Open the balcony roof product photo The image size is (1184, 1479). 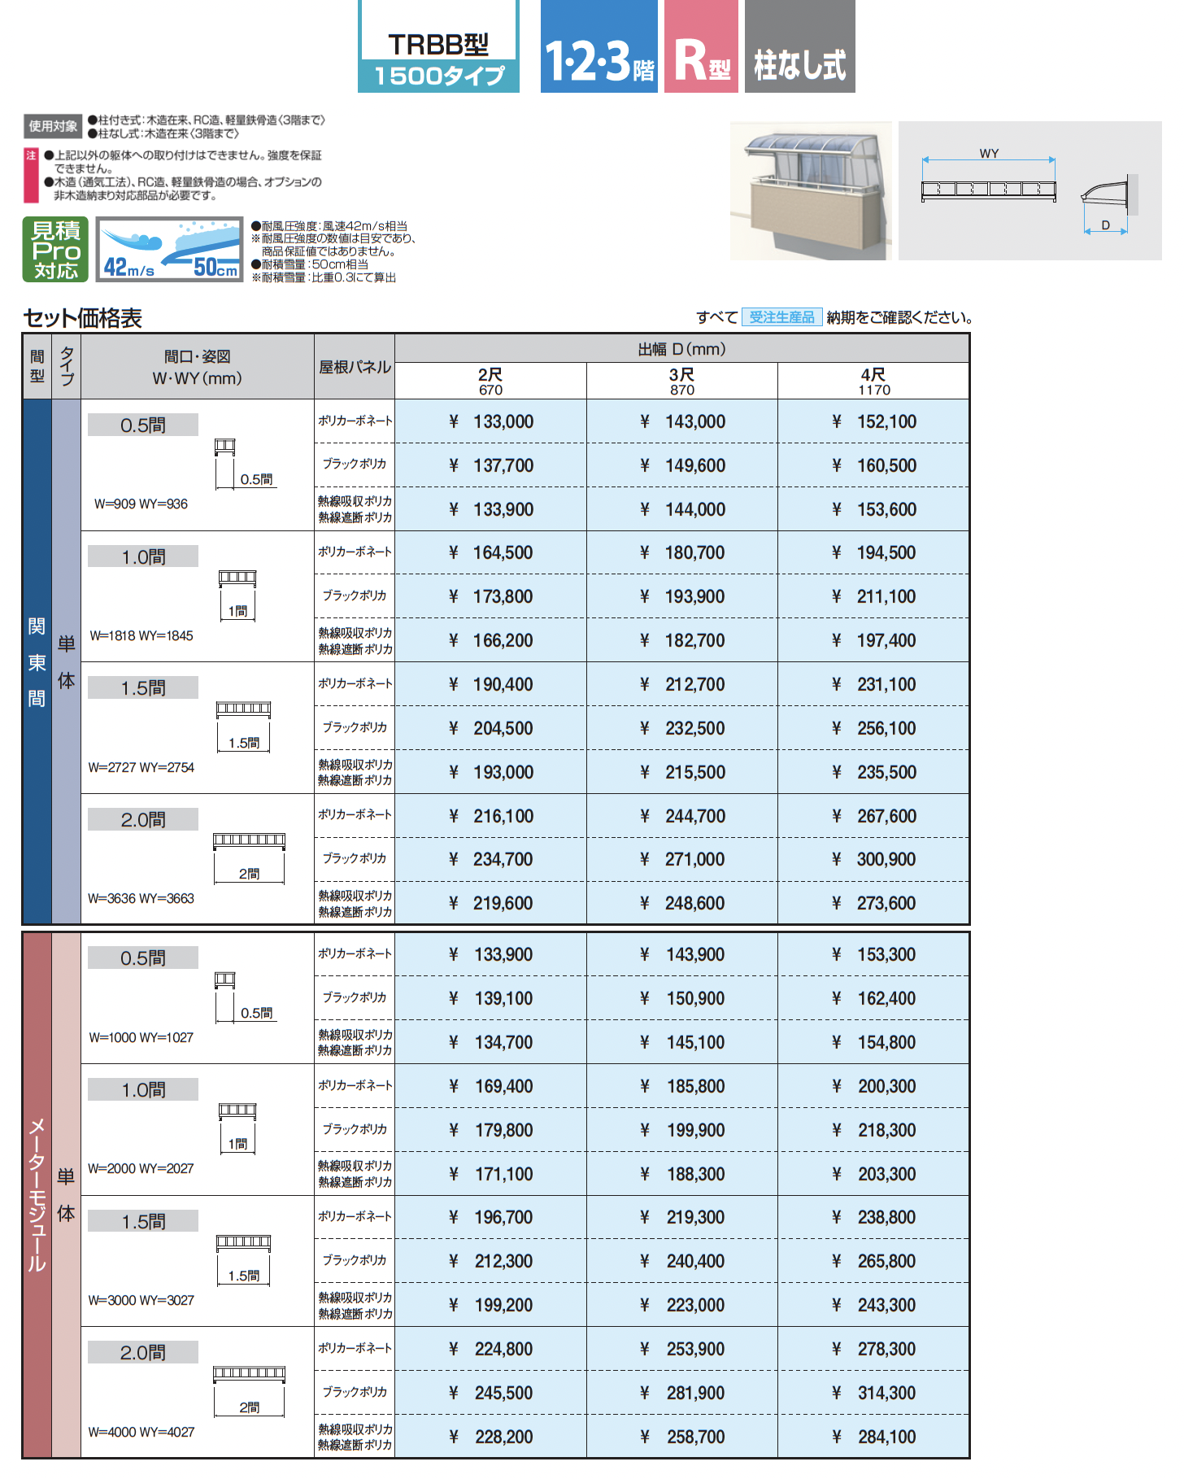tap(811, 191)
